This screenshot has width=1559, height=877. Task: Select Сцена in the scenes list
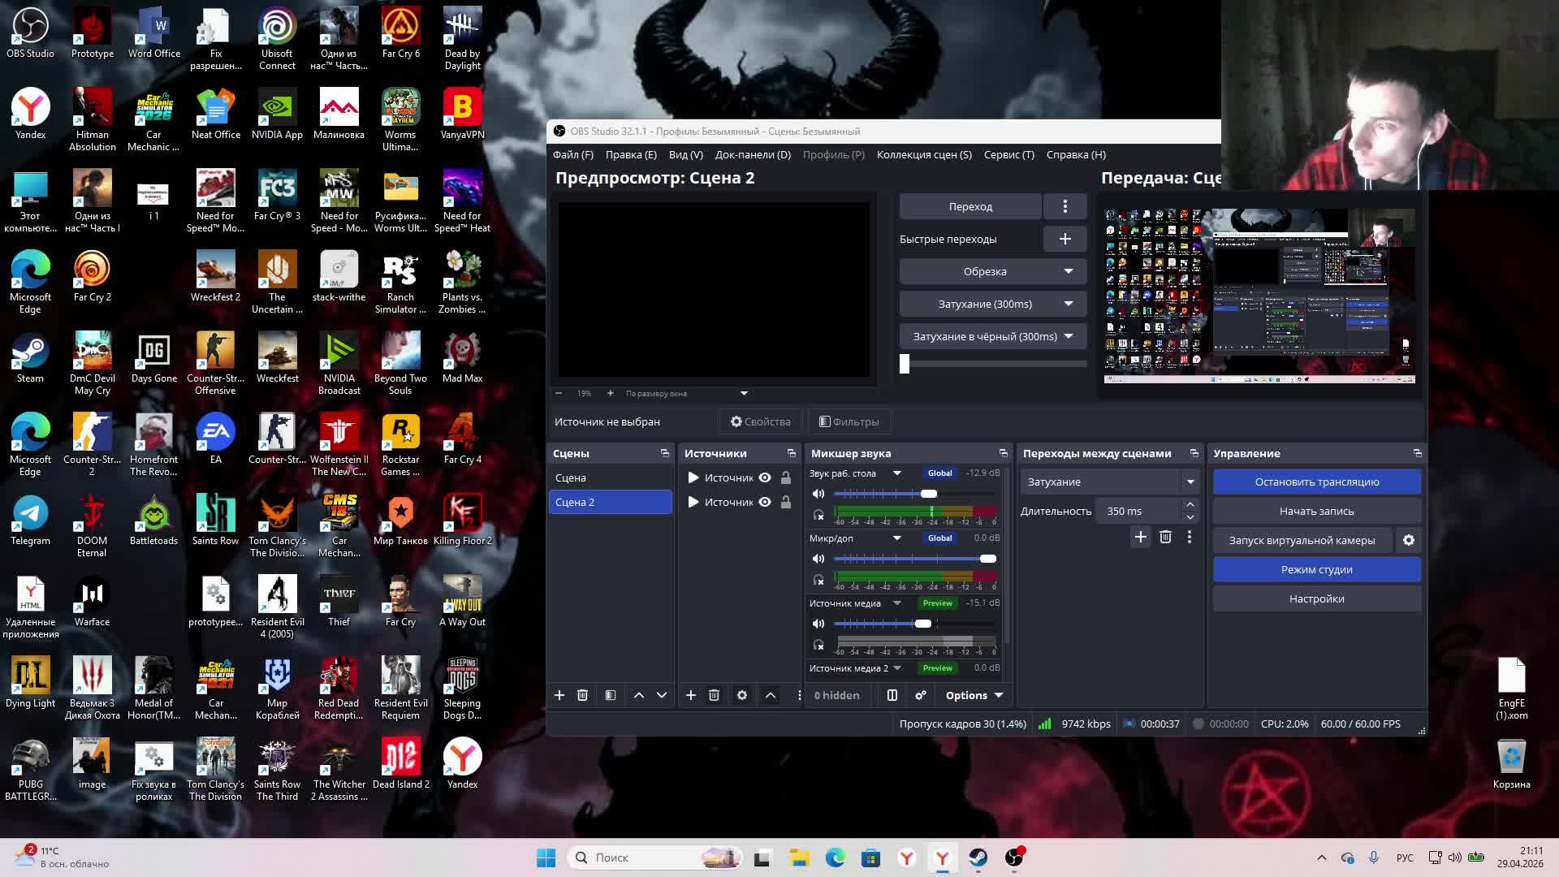point(571,477)
